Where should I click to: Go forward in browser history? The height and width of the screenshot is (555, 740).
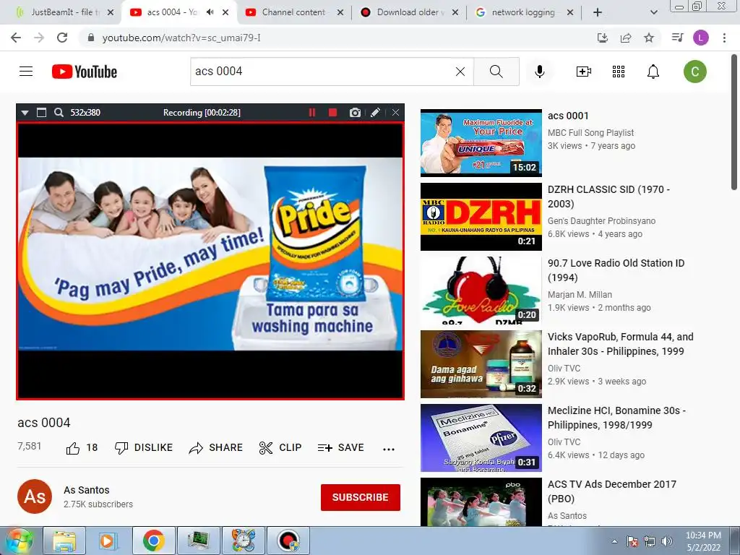[x=39, y=38]
